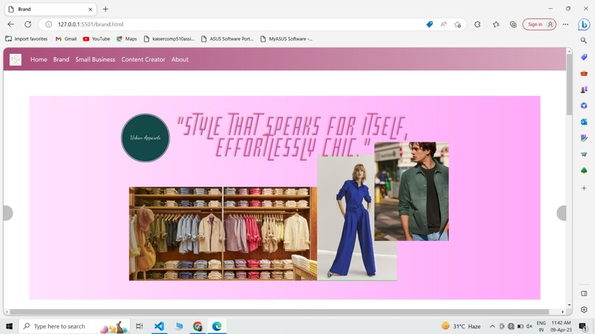The width and height of the screenshot is (595, 334).
Task: Open the weather widget 31°C Haze
Action: pyautogui.click(x=461, y=326)
